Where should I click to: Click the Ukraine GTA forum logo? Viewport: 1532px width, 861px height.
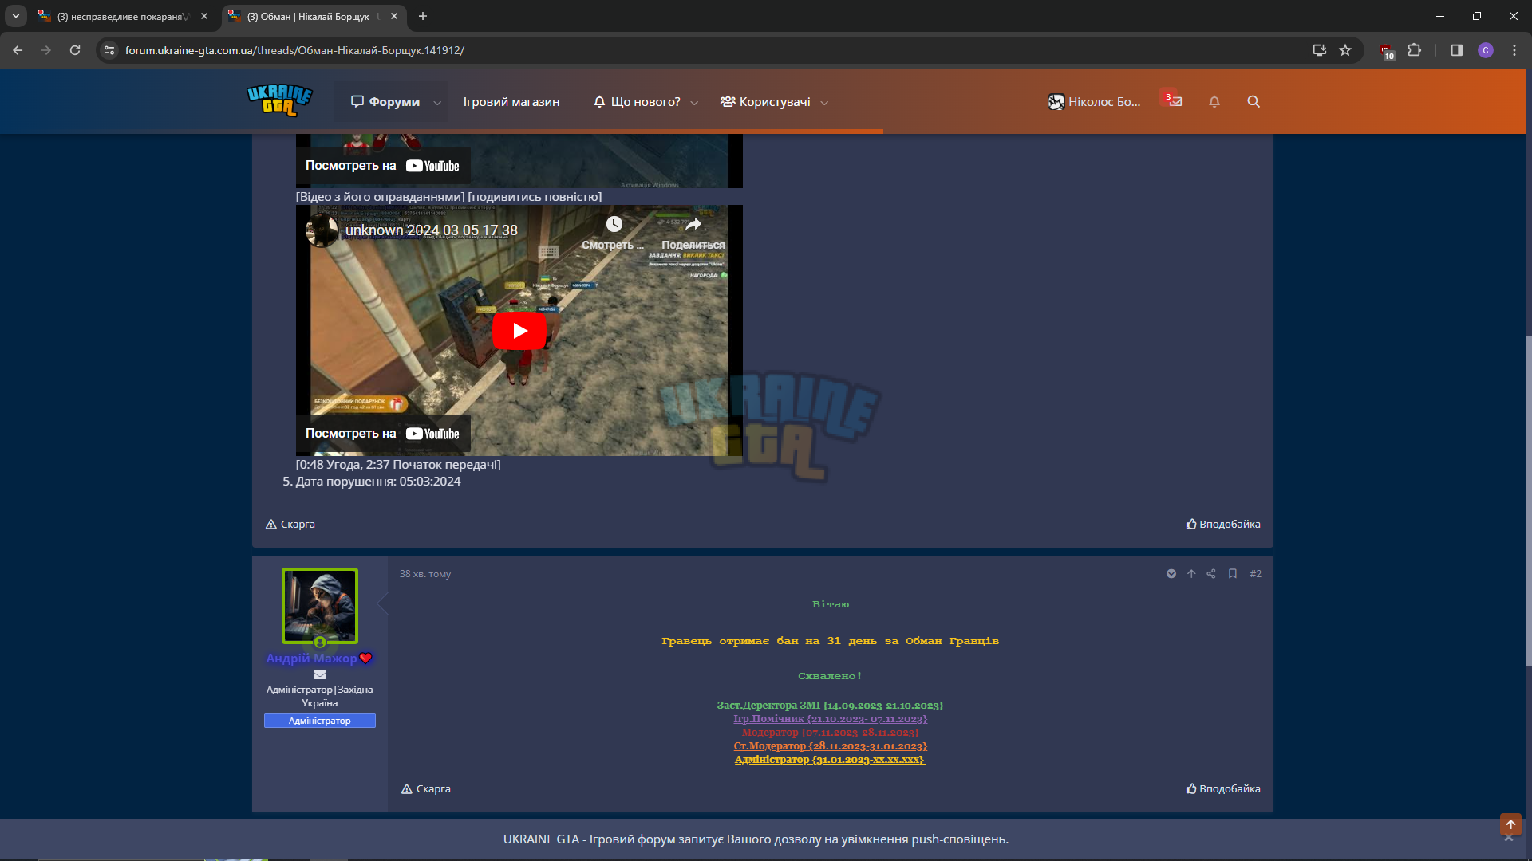coord(279,100)
